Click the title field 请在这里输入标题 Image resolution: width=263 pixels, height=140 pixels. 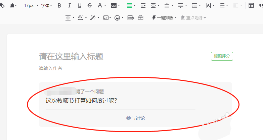[x=71, y=56]
